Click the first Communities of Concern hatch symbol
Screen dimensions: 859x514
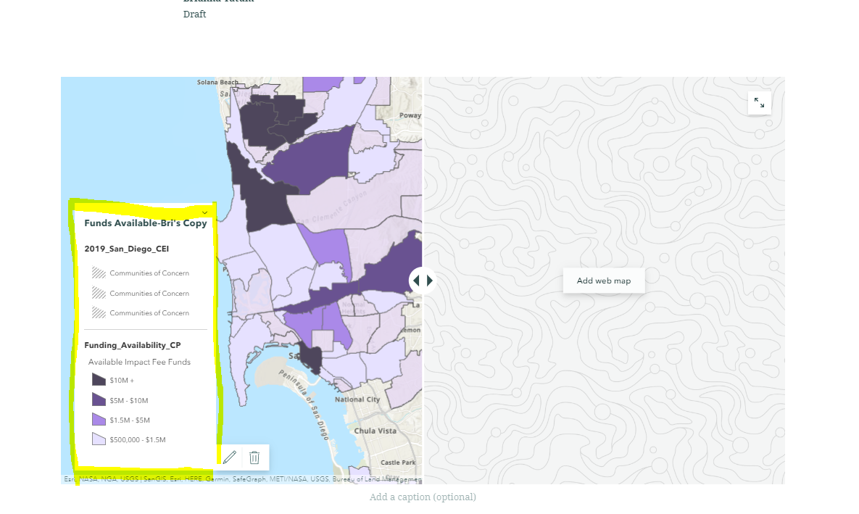[x=99, y=273]
